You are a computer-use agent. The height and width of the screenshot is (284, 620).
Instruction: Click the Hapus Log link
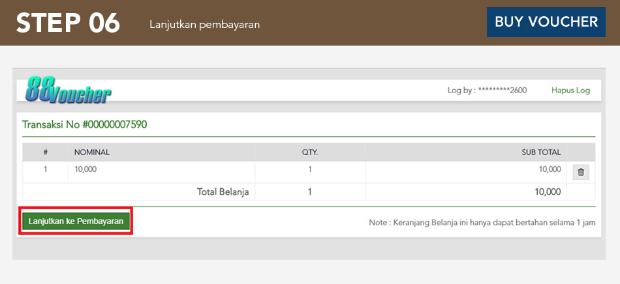570,91
